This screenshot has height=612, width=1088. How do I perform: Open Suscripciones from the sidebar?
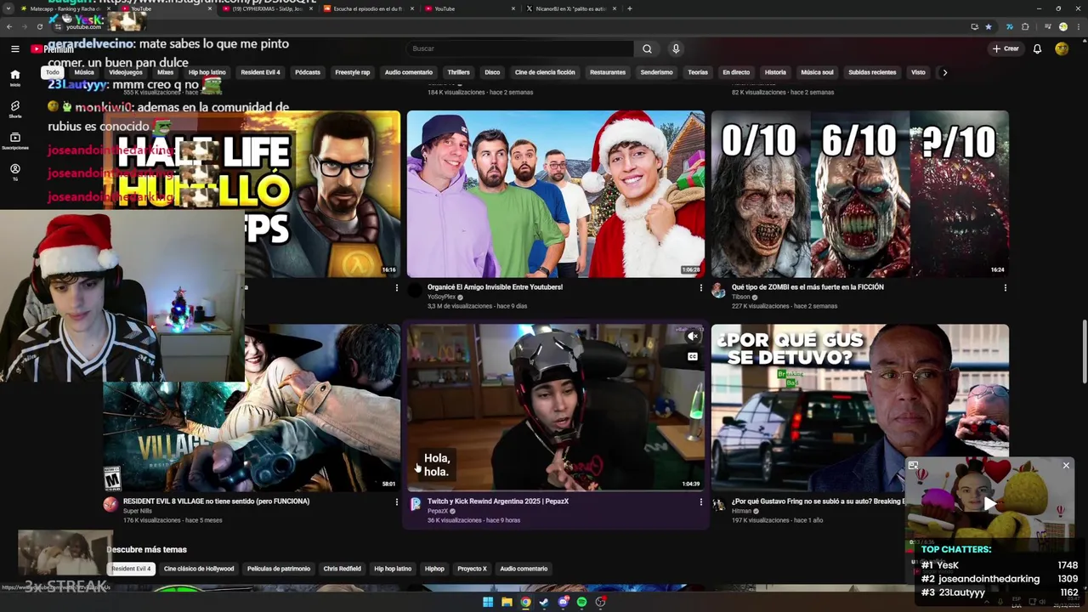tap(14, 140)
